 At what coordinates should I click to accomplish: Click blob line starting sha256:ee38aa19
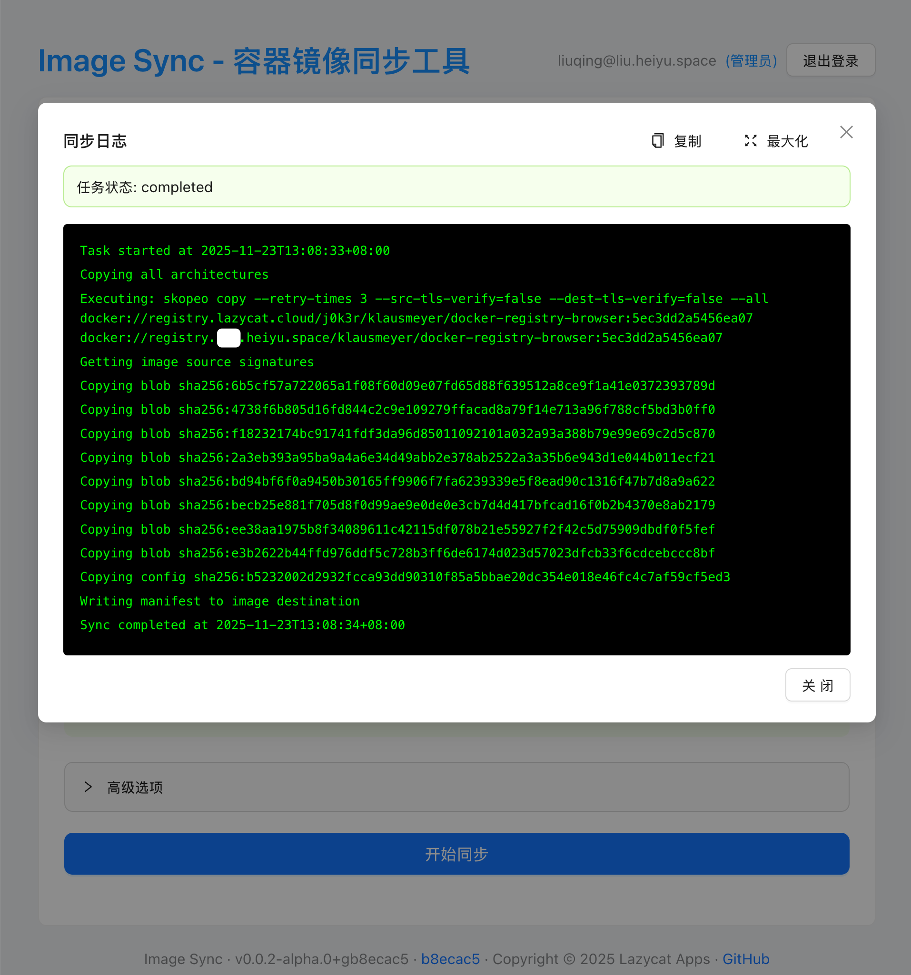tap(397, 529)
